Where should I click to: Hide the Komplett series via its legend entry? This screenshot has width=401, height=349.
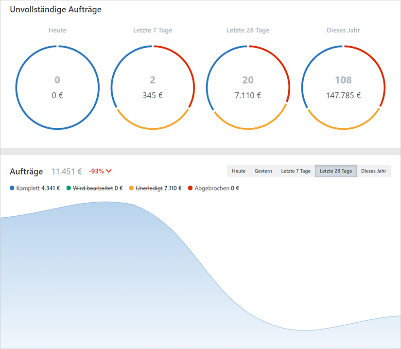33,188
